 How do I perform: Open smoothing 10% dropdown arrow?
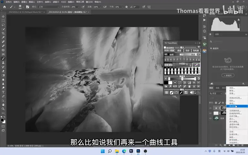pyautogui.click(x=122, y=7)
